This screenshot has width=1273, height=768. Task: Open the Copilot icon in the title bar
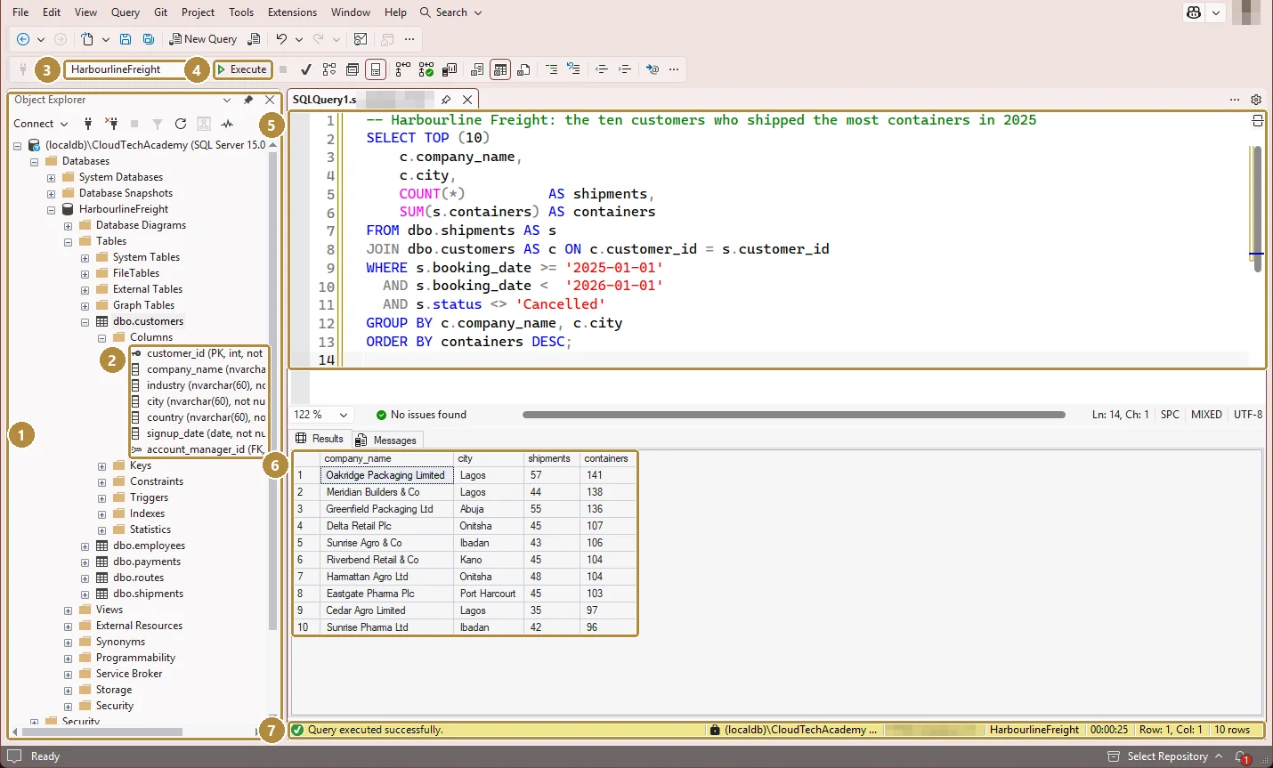pyautogui.click(x=1194, y=12)
